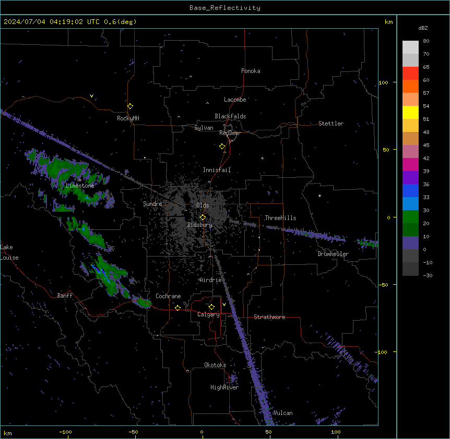Click the Strathmore label
450x439 pixels.
tap(269, 317)
